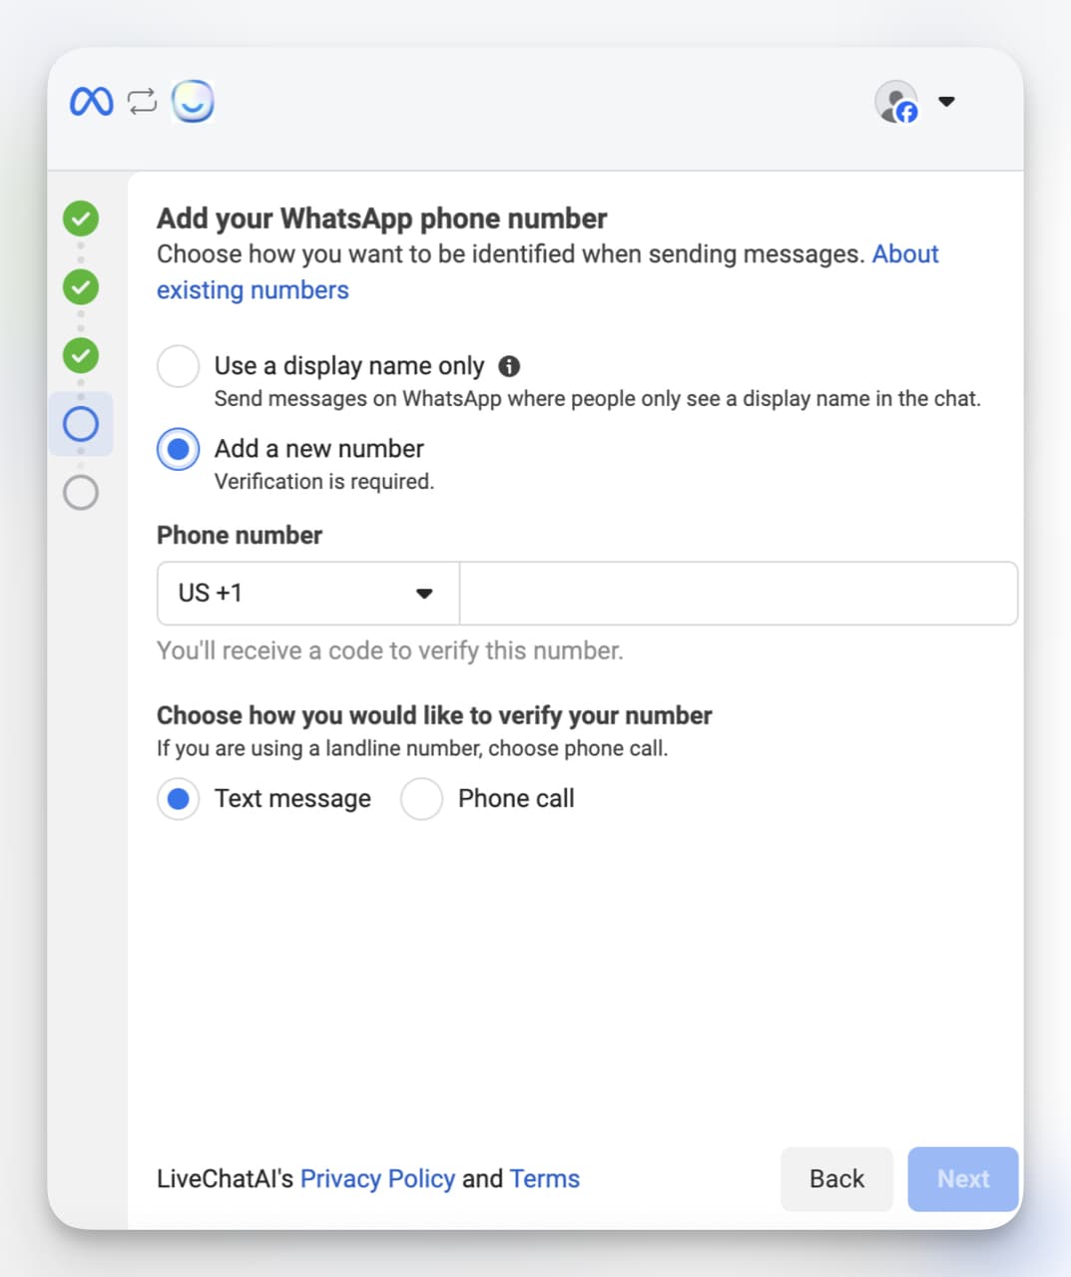1071x1277 pixels.
Task: Open LiveChatAI's Privacy Policy link
Action: [377, 1178]
